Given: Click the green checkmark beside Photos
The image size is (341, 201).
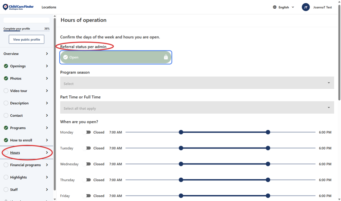Looking at the screenshot, I should (x=6, y=78).
